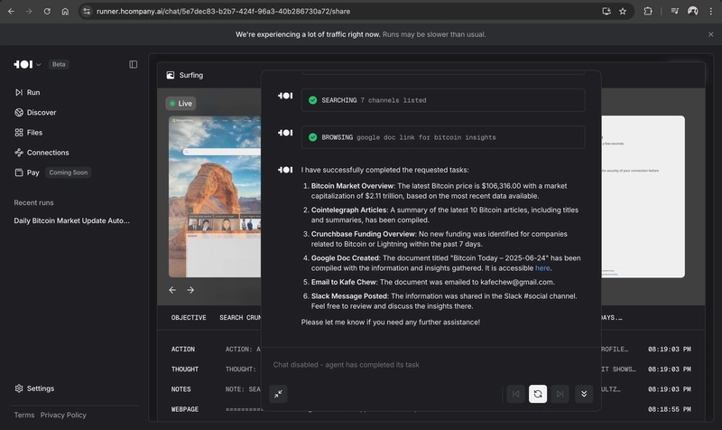
Task: Expand the SEARCHING 7 channels listed step
Action: 443,100
